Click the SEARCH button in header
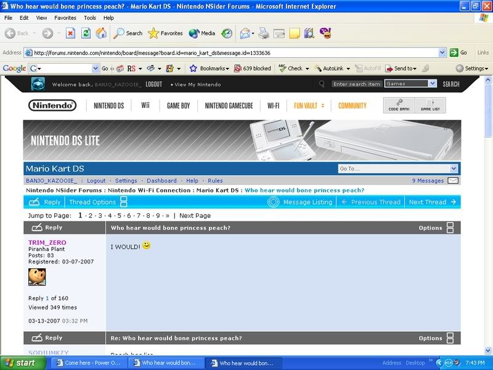 (x=451, y=84)
